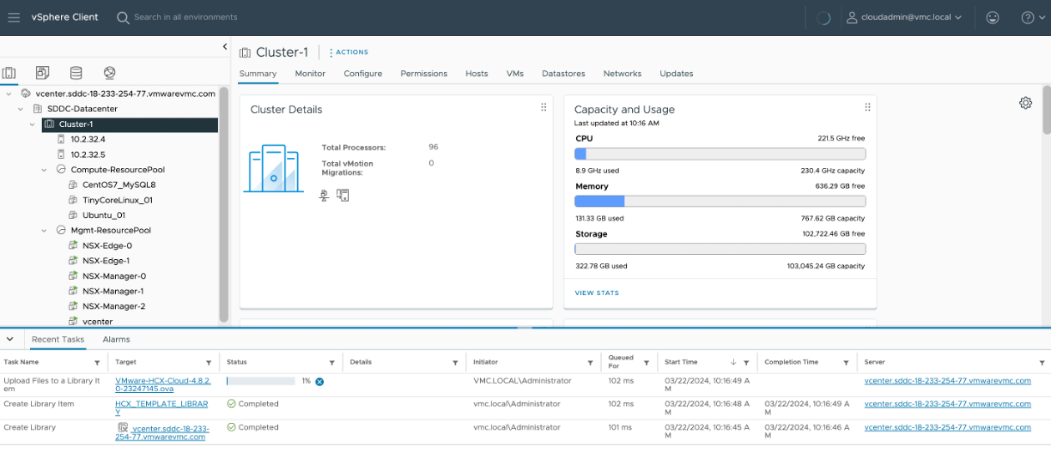The width and height of the screenshot is (1051, 453).
Task: Filter the Completion Time column
Action: tap(847, 363)
